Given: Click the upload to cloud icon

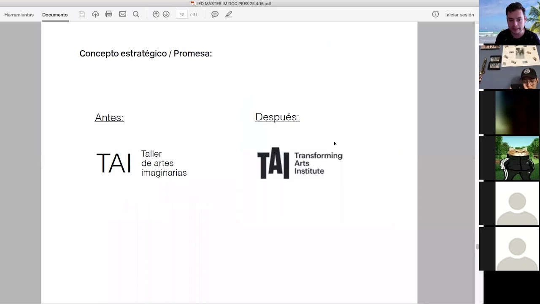Looking at the screenshot, I should [x=95, y=14].
